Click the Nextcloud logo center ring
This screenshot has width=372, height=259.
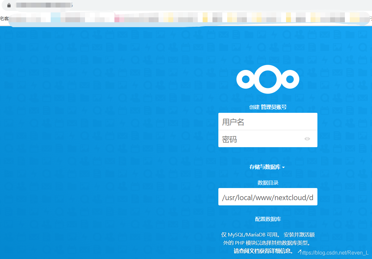click(268, 79)
